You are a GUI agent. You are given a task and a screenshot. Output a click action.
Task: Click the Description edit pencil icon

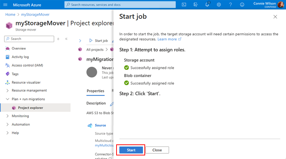point(112,104)
